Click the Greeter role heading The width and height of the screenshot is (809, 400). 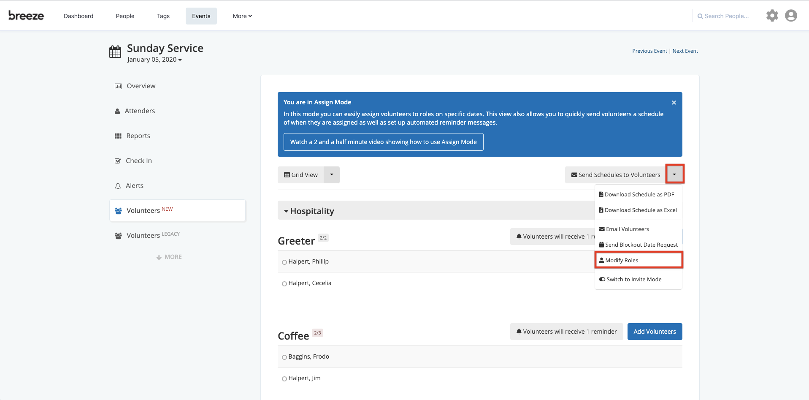tap(296, 241)
